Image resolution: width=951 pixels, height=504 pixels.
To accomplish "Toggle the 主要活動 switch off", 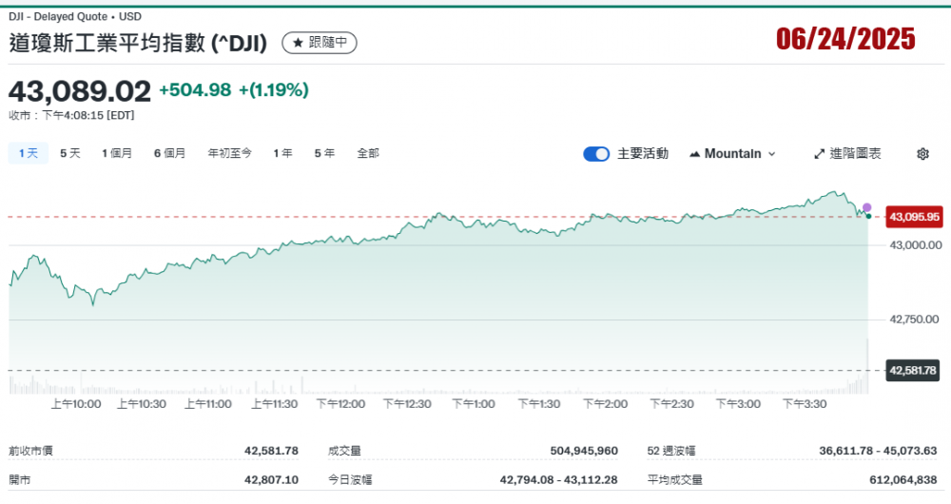I will (x=596, y=154).
